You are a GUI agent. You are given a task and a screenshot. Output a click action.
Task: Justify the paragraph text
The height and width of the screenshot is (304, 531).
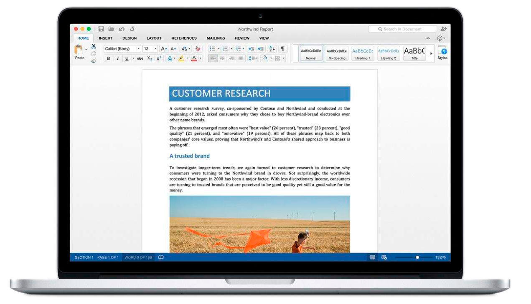(241, 58)
